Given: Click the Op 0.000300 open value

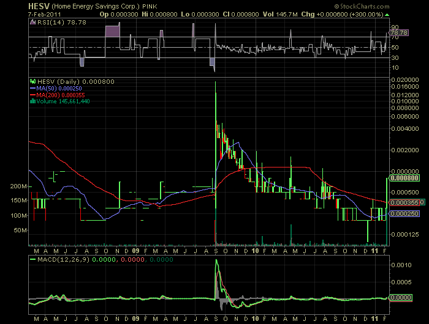Looking at the screenshot, I should click(119, 14).
